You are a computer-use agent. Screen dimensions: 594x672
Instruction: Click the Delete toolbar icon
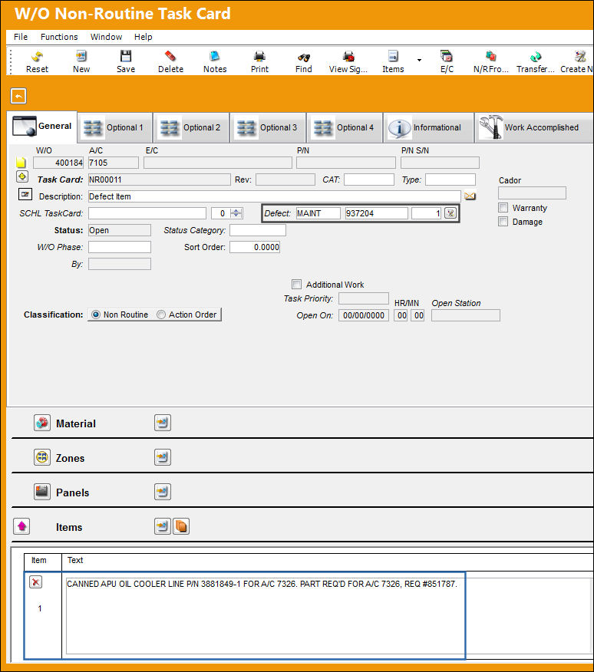tap(170, 57)
